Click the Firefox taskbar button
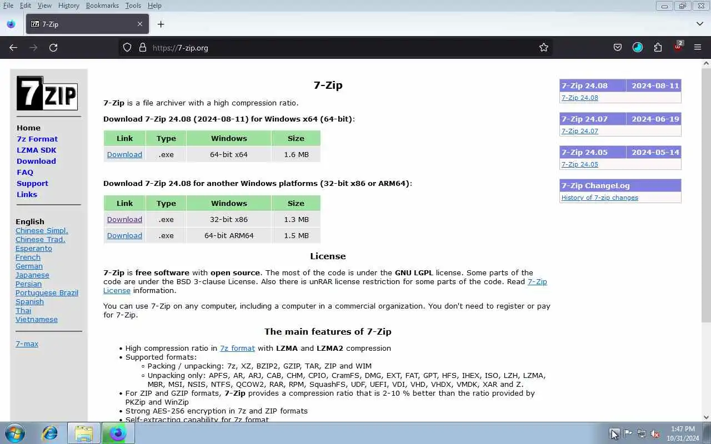Image resolution: width=711 pixels, height=444 pixels. pos(118,433)
